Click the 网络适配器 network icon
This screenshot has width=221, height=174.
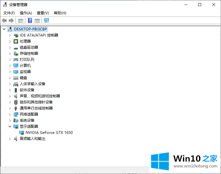coord(16,114)
